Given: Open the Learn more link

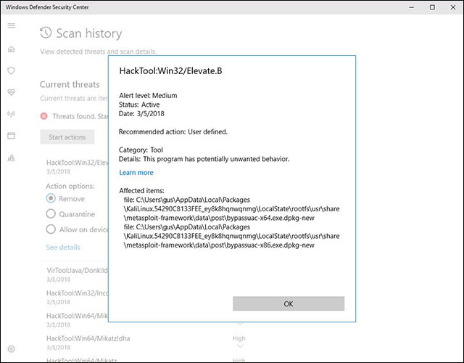Looking at the screenshot, I should tap(136, 173).
